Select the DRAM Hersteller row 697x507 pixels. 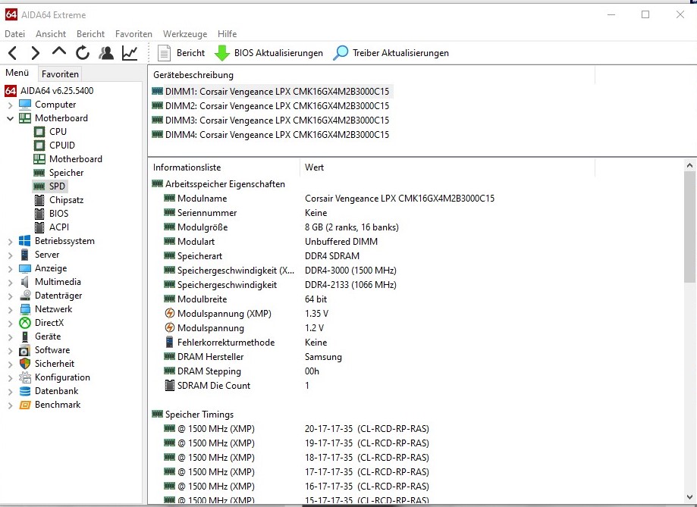253,357
